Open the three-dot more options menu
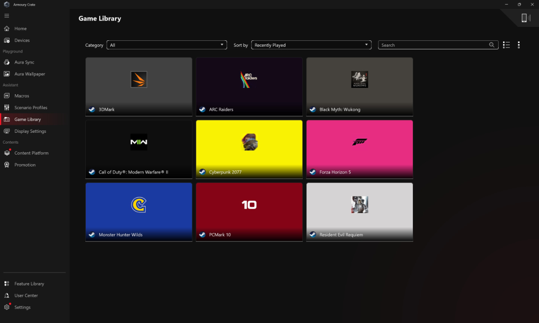The width and height of the screenshot is (539, 323). pyautogui.click(x=519, y=45)
